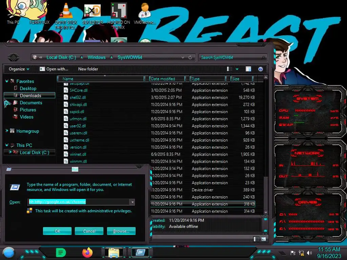Screen dimensions: 347x260
Task: Open clock showing 11:55 AM
Action: tap(329, 250)
